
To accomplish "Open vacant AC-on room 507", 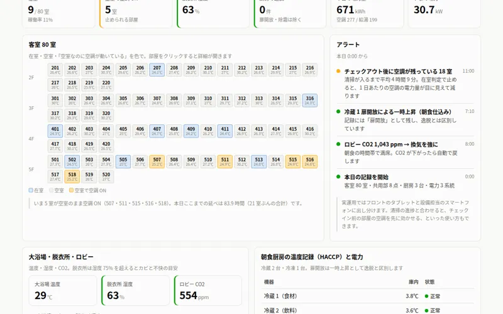I will 157,162.
